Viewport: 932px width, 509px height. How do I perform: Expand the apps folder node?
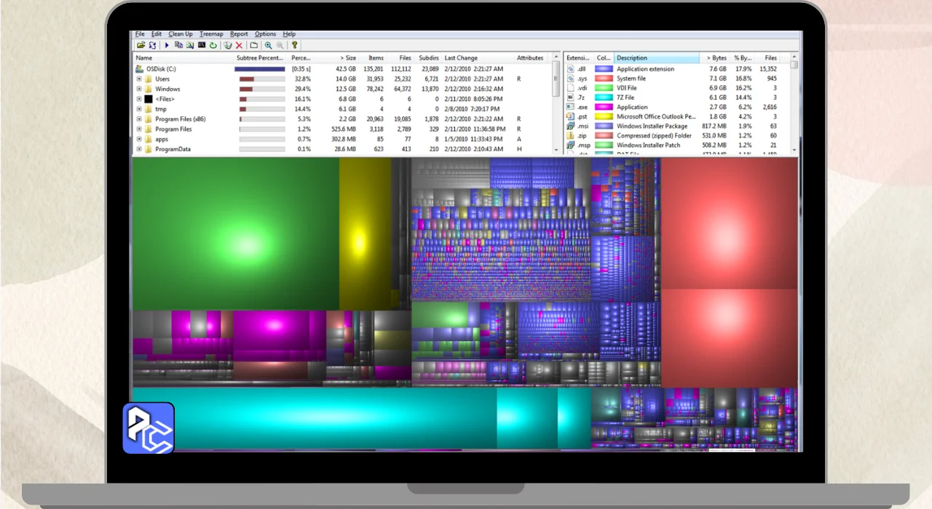138,139
